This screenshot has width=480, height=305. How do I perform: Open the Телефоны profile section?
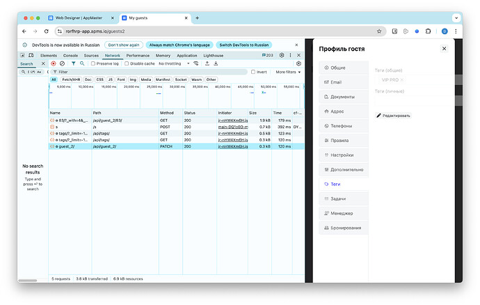tap(344, 126)
